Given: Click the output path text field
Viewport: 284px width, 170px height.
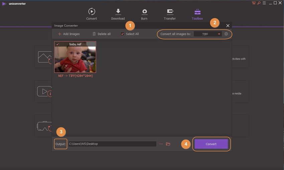Looking at the screenshot, I should point(112,144).
